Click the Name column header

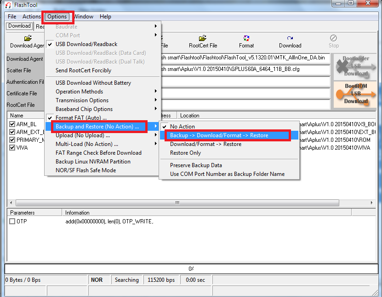pos(26,116)
